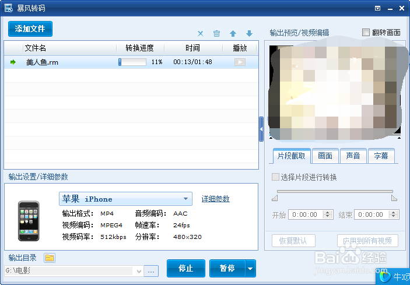Switch to 片段截取 tab
The image size is (410, 285).
[292, 156]
